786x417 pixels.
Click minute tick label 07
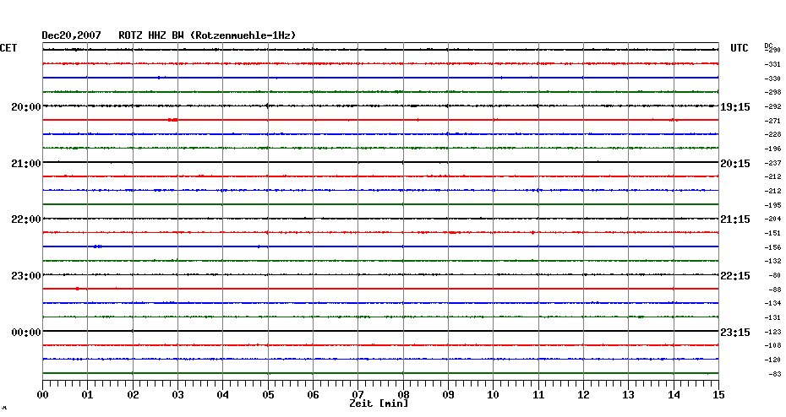point(358,395)
